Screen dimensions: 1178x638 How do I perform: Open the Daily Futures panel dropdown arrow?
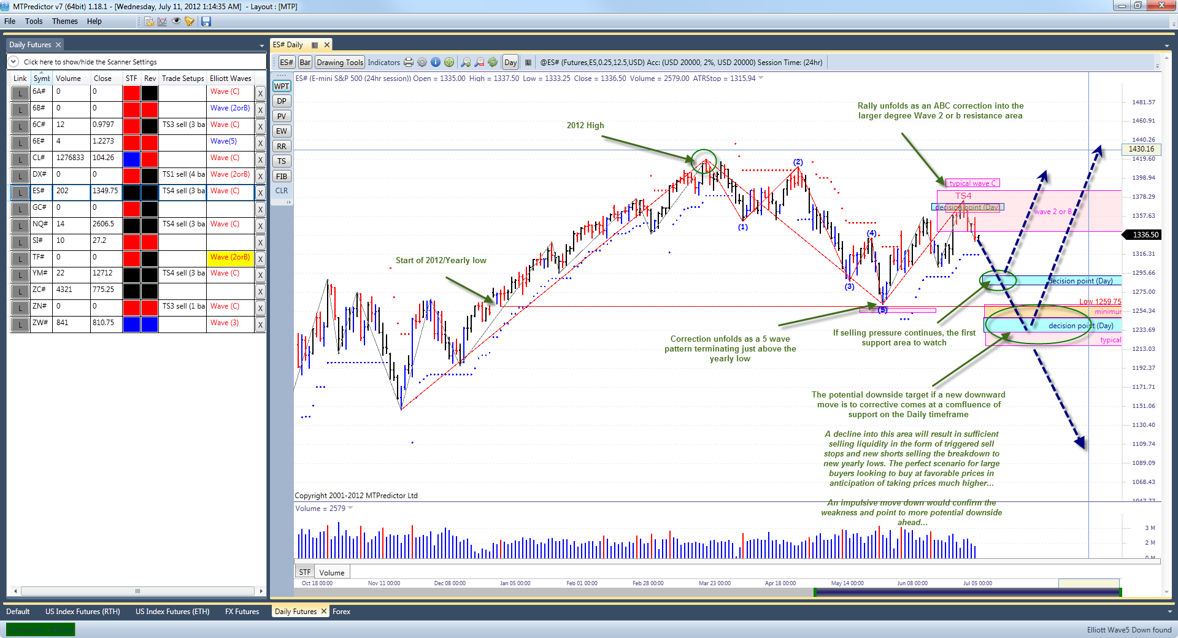click(262, 45)
